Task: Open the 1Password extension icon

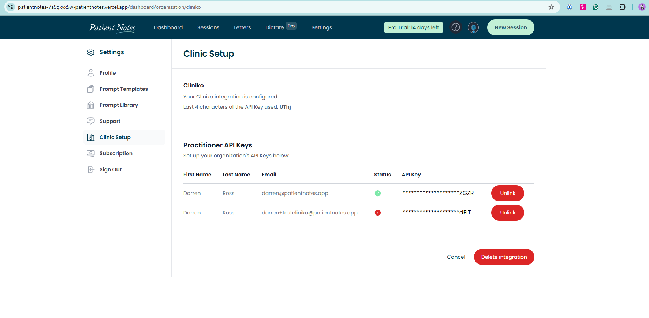Action: pos(570,7)
